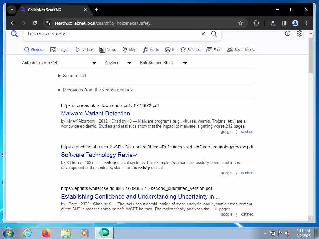
Task: Switch to the Social Media category tab
Action: click(241, 49)
